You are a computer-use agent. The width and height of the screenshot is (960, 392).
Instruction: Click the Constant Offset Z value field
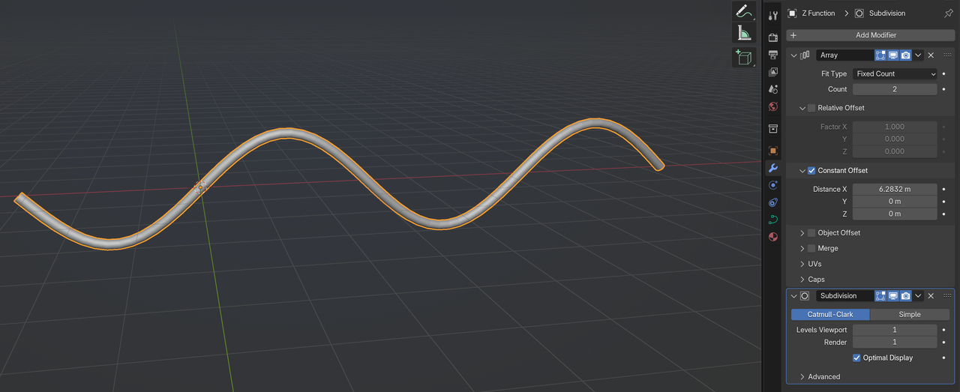coord(895,214)
